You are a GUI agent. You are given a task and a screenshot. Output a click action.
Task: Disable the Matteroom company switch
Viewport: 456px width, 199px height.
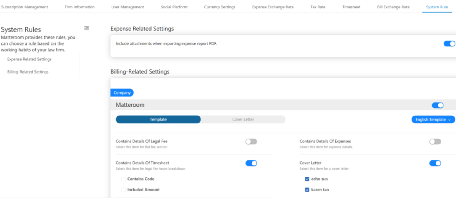coord(437,105)
